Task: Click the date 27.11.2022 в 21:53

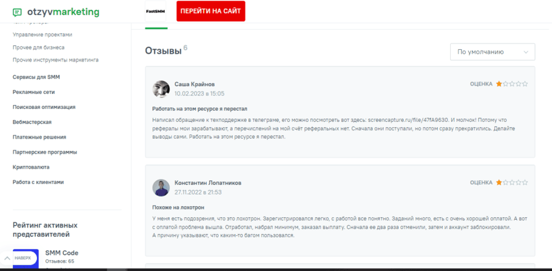Action: click(198, 193)
